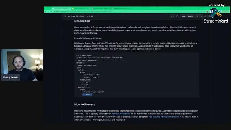Click the "# Allowed repos" comment line

pyautogui.click(x=84, y=55)
